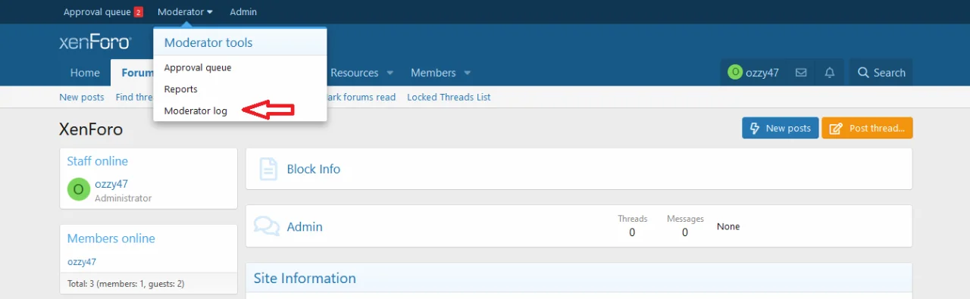970x299 pixels.
Task: Click the Admin forum 'Threads' label
Action: click(x=632, y=219)
